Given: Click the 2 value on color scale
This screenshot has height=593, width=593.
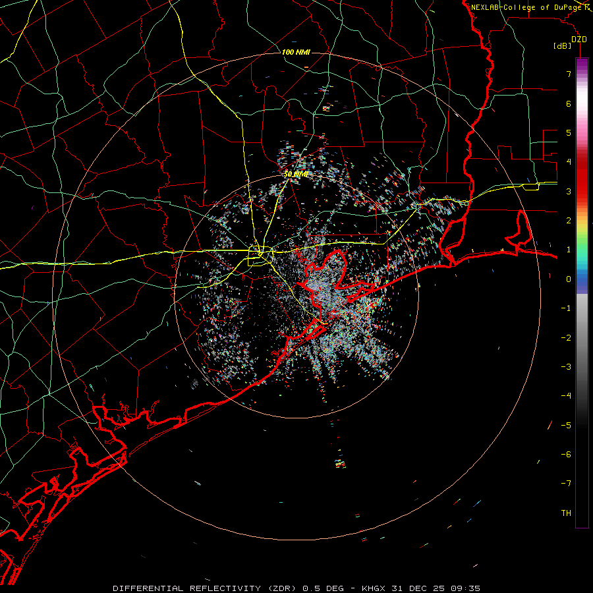Looking at the screenshot, I should (569, 221).
